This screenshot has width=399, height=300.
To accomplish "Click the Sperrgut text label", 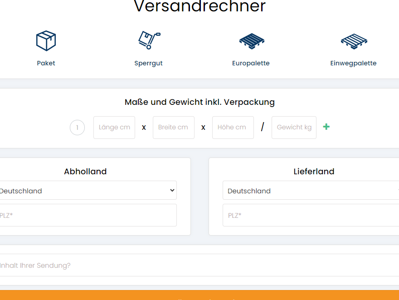I will [148, 63].
